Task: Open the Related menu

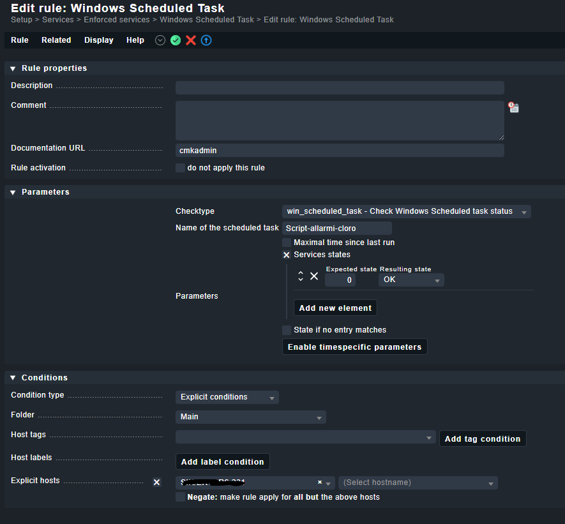Action: (x=56, y=40)
